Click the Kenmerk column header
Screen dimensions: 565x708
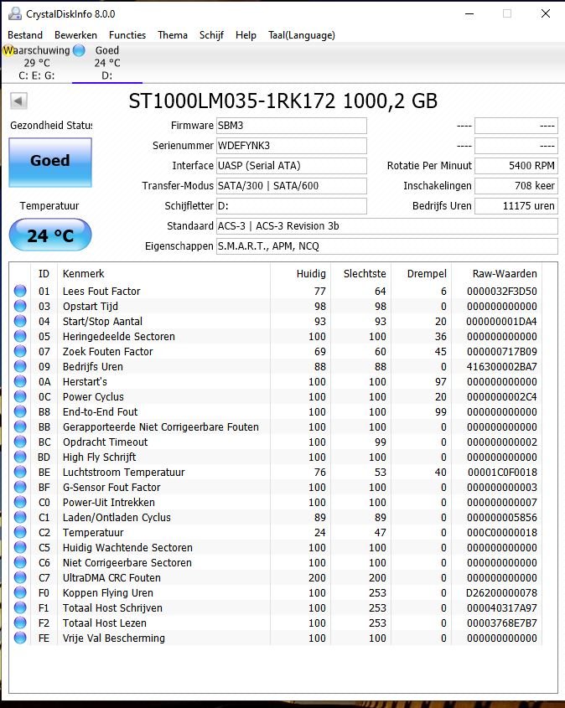[x=164, y=274]
